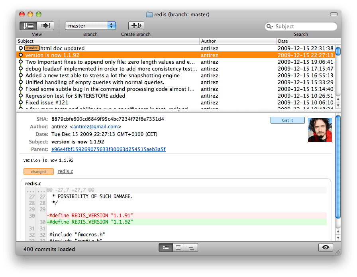Viewport: 357px width, 277px height.
Task: Open antirez@gmail.com email link
Action: coord(95,127)
